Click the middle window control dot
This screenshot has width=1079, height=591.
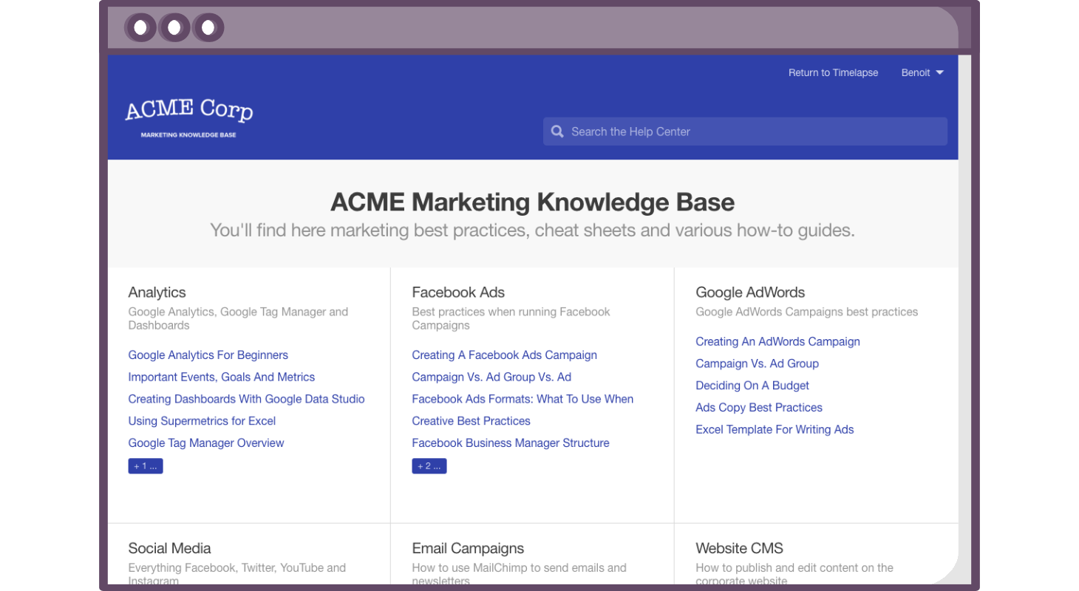click(x=174, y=28)
